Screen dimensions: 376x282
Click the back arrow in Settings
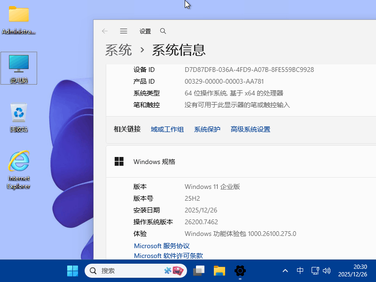click(104, 31)
